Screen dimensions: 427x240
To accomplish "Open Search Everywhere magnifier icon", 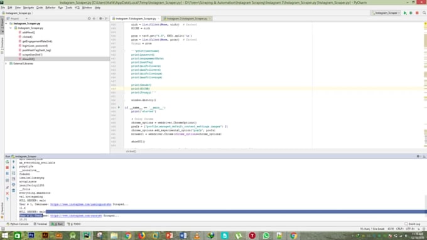I will coord(424,13).
